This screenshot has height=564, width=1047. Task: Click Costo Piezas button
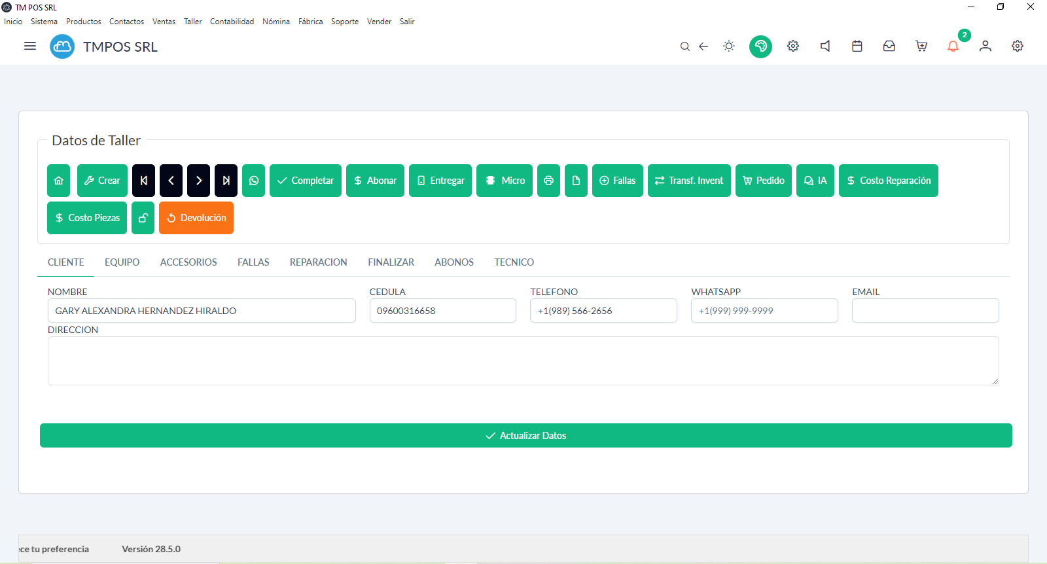(87, 218)
